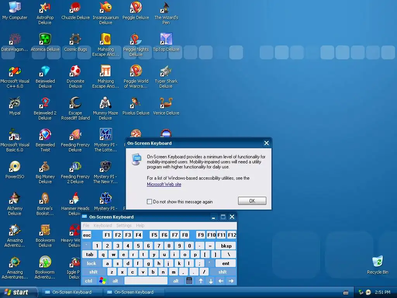
Task: Click the q key on keyboard
Action: (103, 255)
